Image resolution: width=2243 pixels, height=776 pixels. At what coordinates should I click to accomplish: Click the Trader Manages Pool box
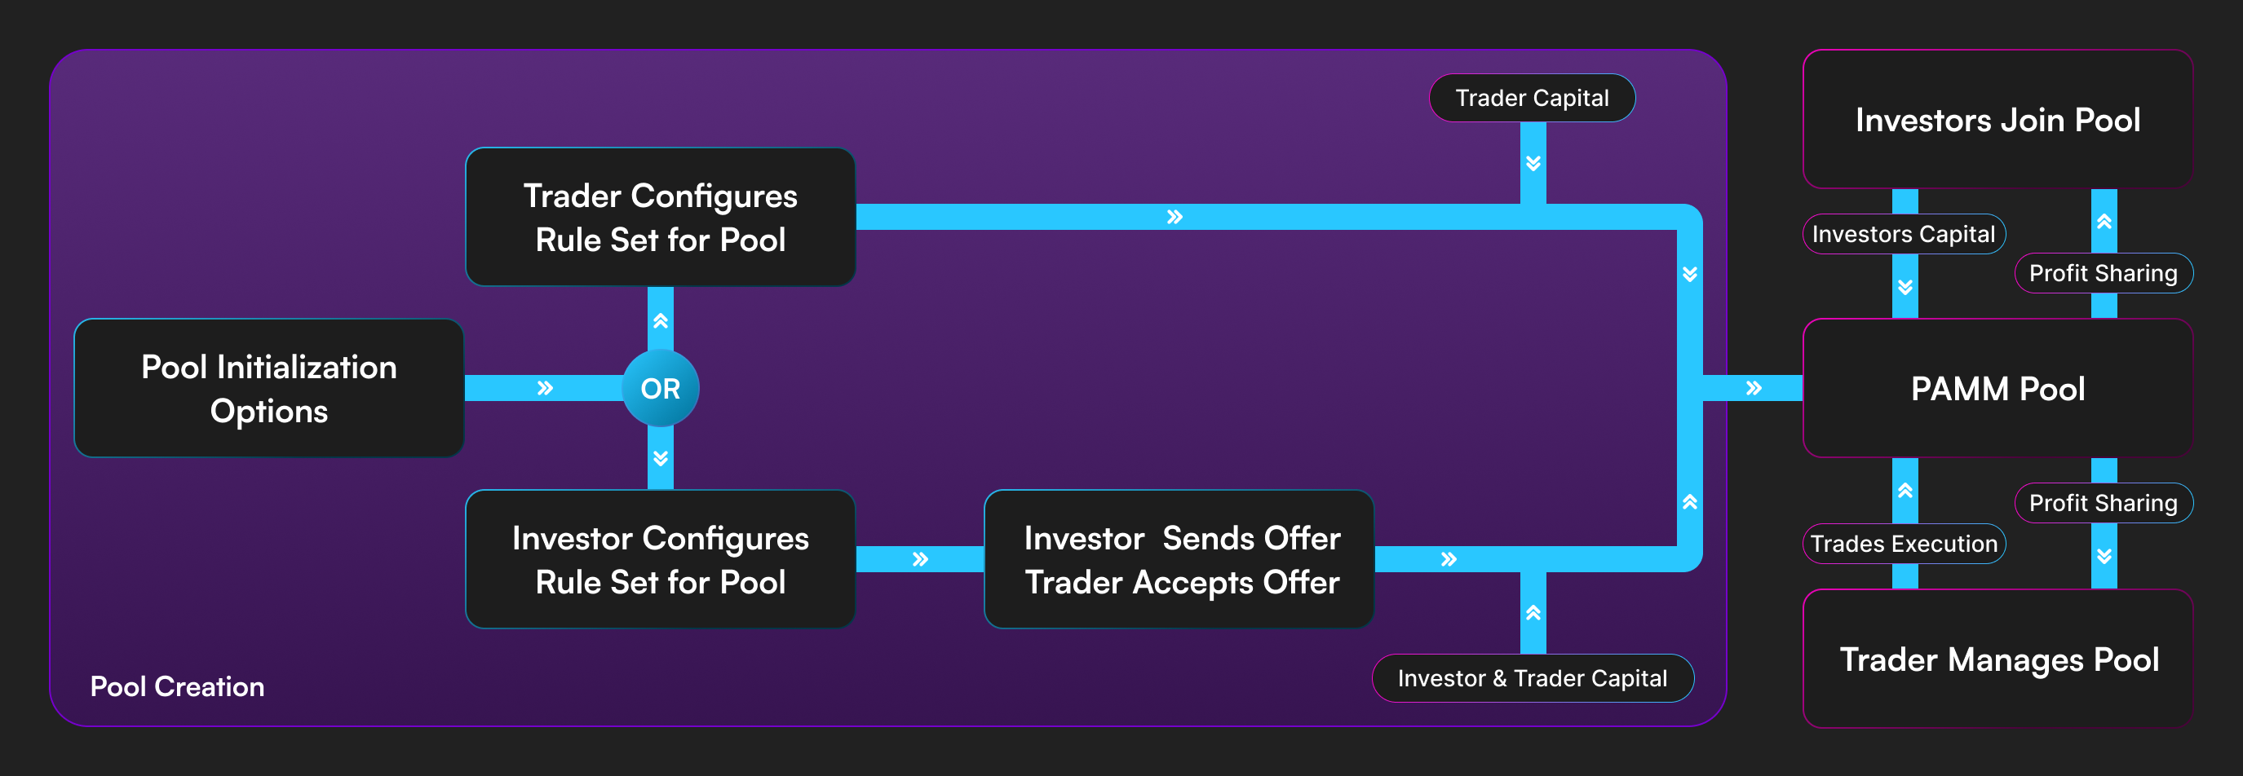1997,659
